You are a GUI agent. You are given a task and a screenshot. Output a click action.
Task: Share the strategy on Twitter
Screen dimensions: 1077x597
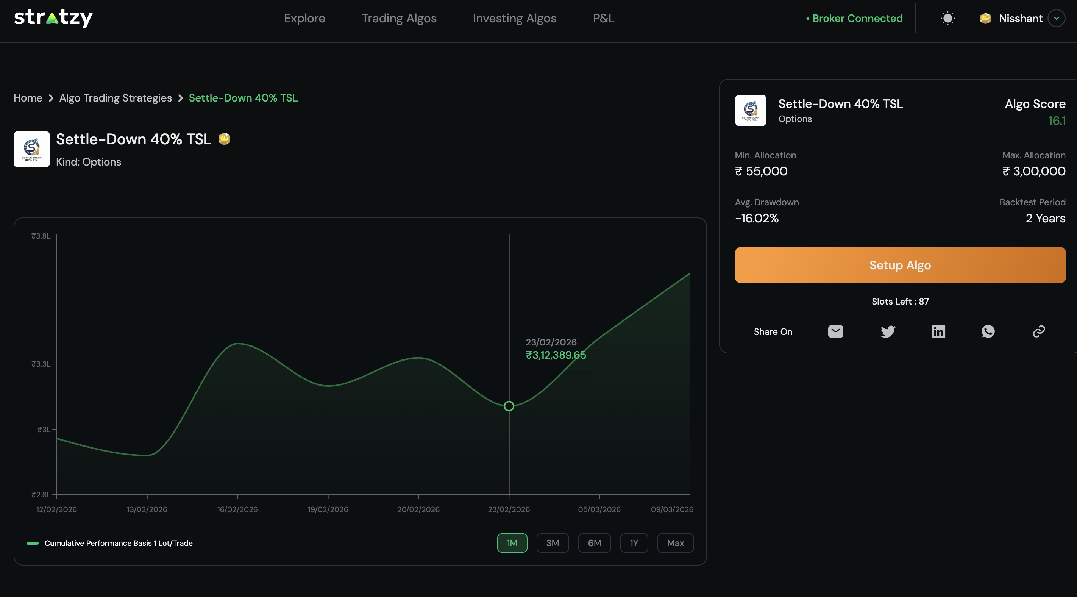click(888, 331)
